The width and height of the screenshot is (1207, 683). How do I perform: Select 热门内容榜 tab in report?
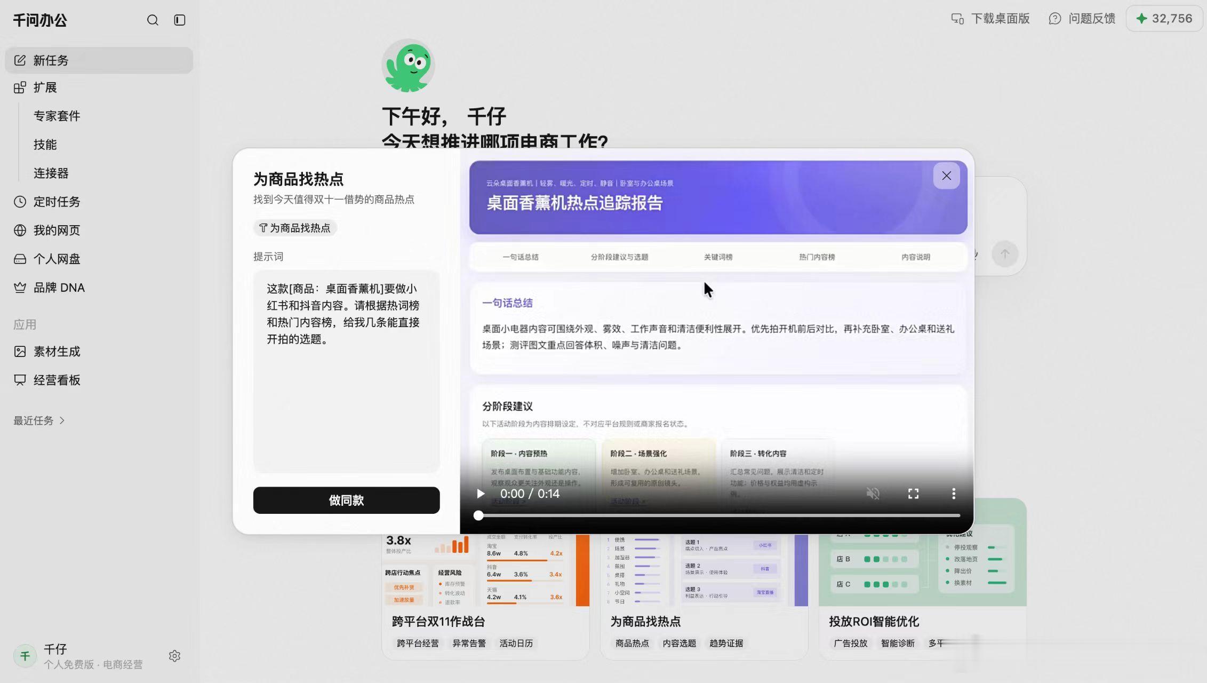[x=817, y=257]
